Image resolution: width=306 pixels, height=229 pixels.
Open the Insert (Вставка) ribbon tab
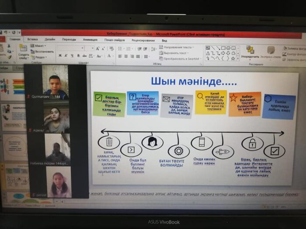tap(32, 39)
